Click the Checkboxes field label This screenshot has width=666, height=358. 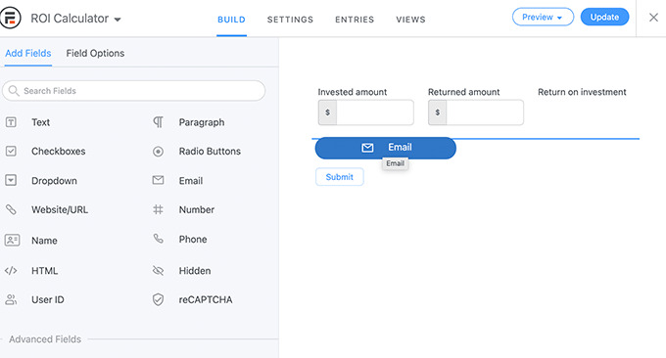point(58,152)
